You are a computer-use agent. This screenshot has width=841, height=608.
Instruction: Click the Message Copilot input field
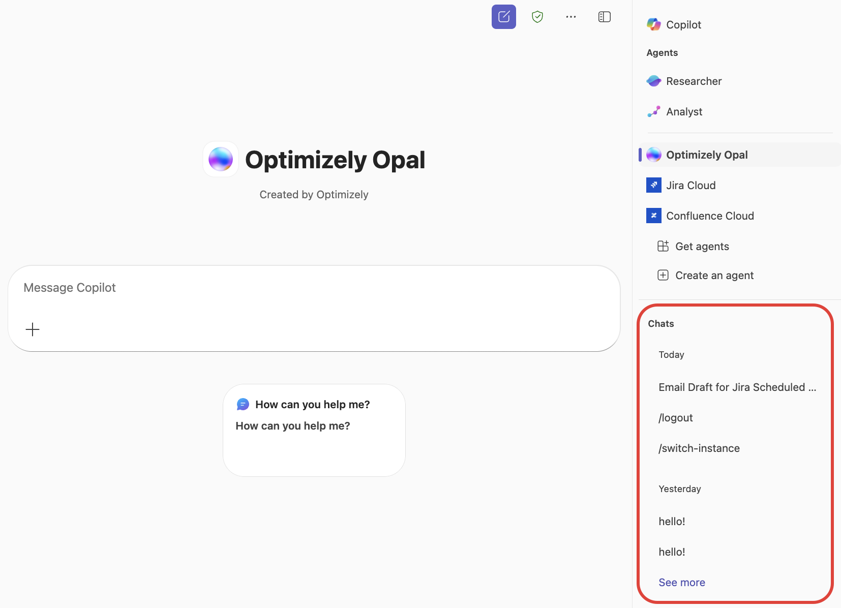point(314,287)
